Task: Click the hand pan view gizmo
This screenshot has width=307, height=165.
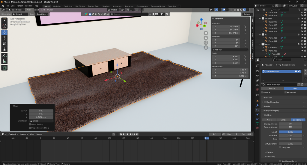Action: pos(206,38)
